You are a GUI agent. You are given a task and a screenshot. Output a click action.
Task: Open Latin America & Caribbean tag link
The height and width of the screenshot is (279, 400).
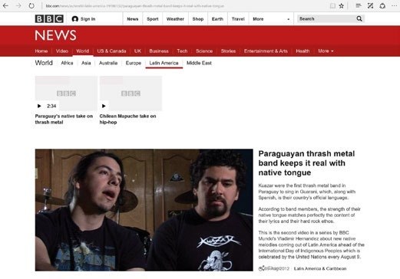click(320, 268)
